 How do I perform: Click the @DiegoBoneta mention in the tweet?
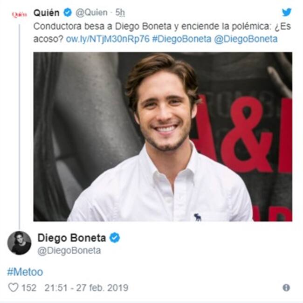(x=246, y=39)
